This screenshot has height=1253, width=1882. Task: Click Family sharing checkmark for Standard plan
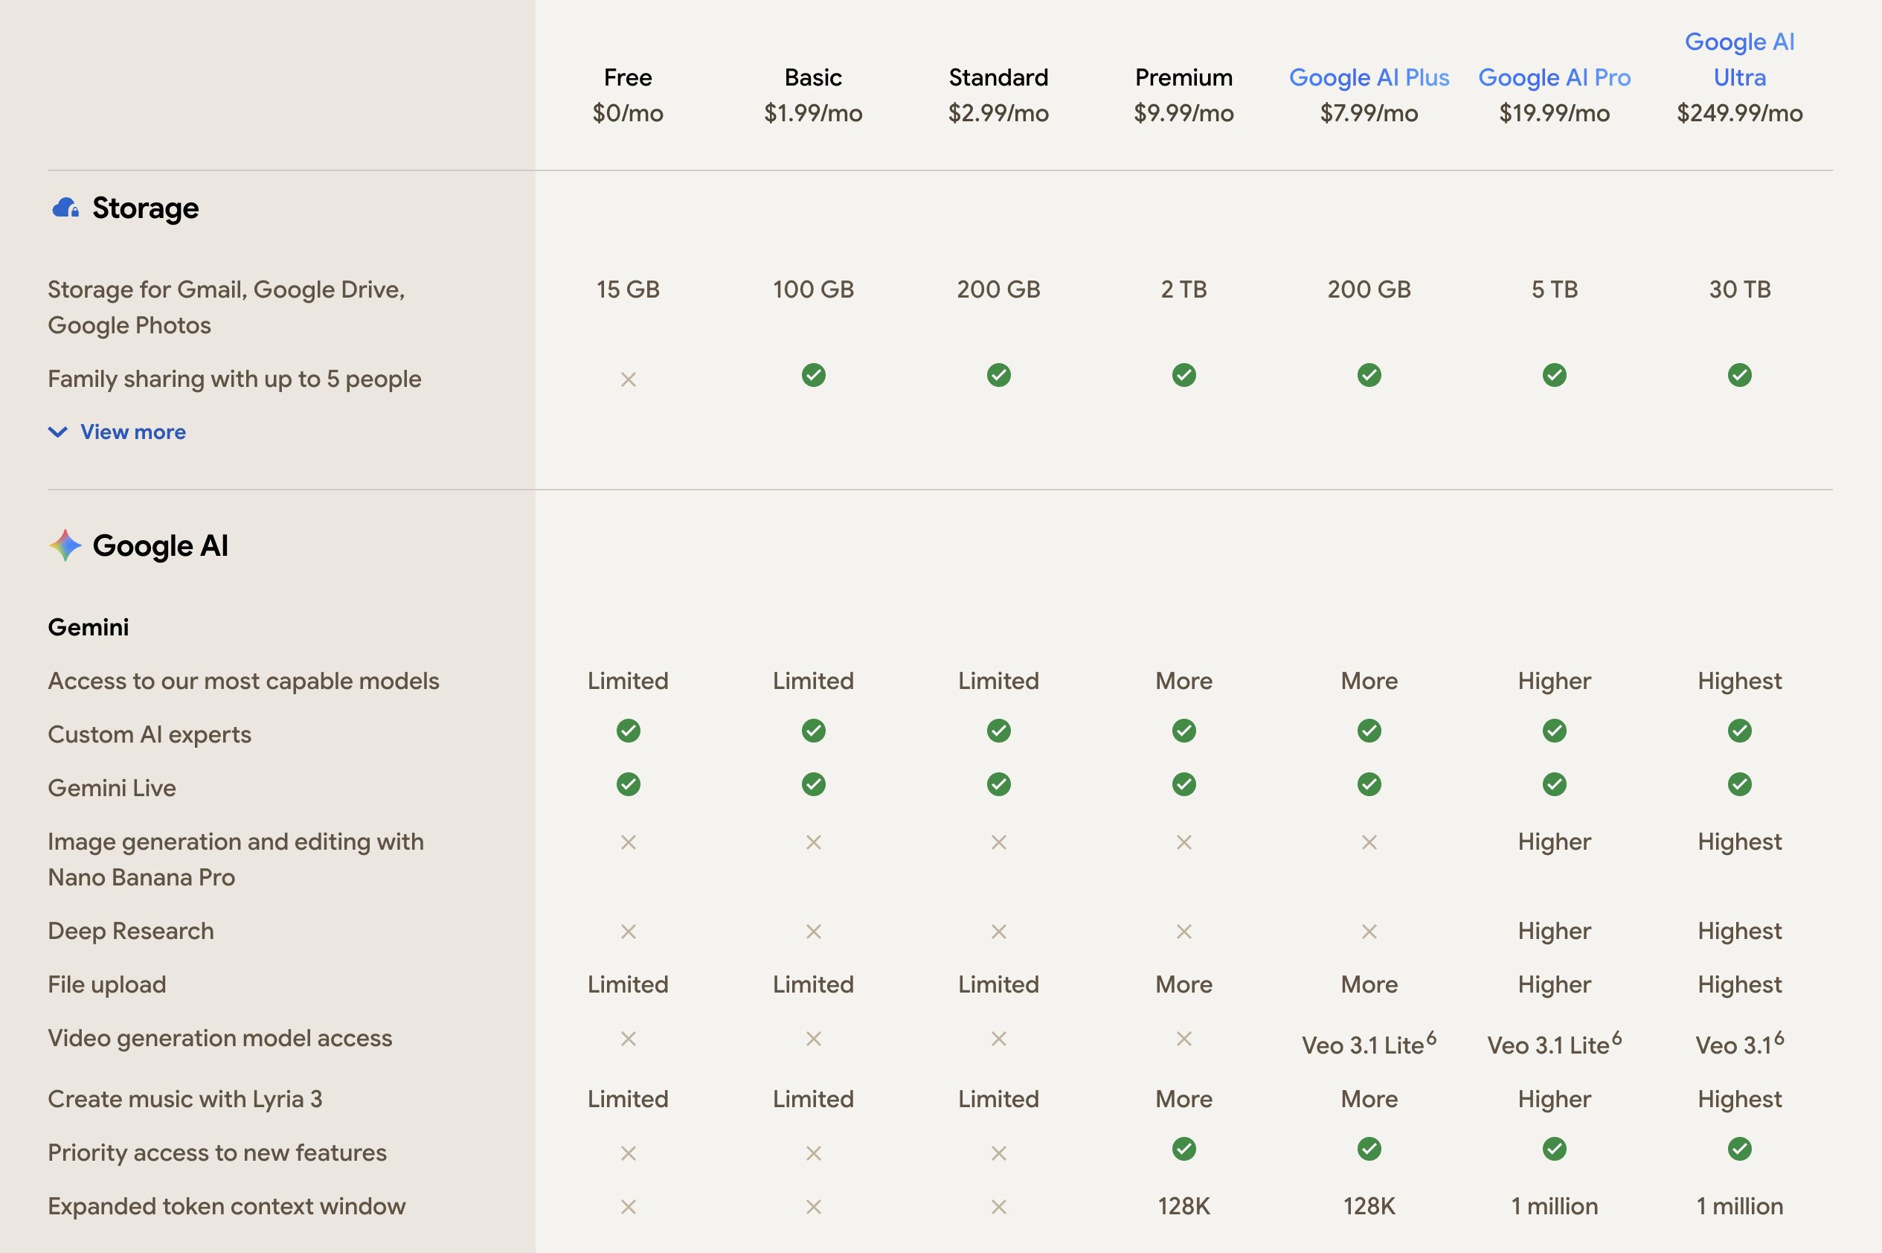[998, 375]
